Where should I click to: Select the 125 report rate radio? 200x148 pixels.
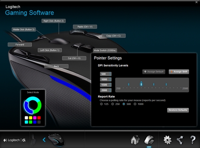pyautogui.click(x=102, y=104)
